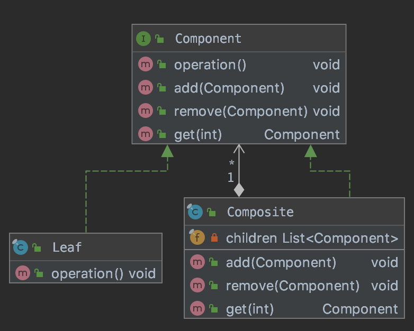Click the method icon for Leaf's operation()
This screenshot has height=331, width=414.
pos(22,273)
